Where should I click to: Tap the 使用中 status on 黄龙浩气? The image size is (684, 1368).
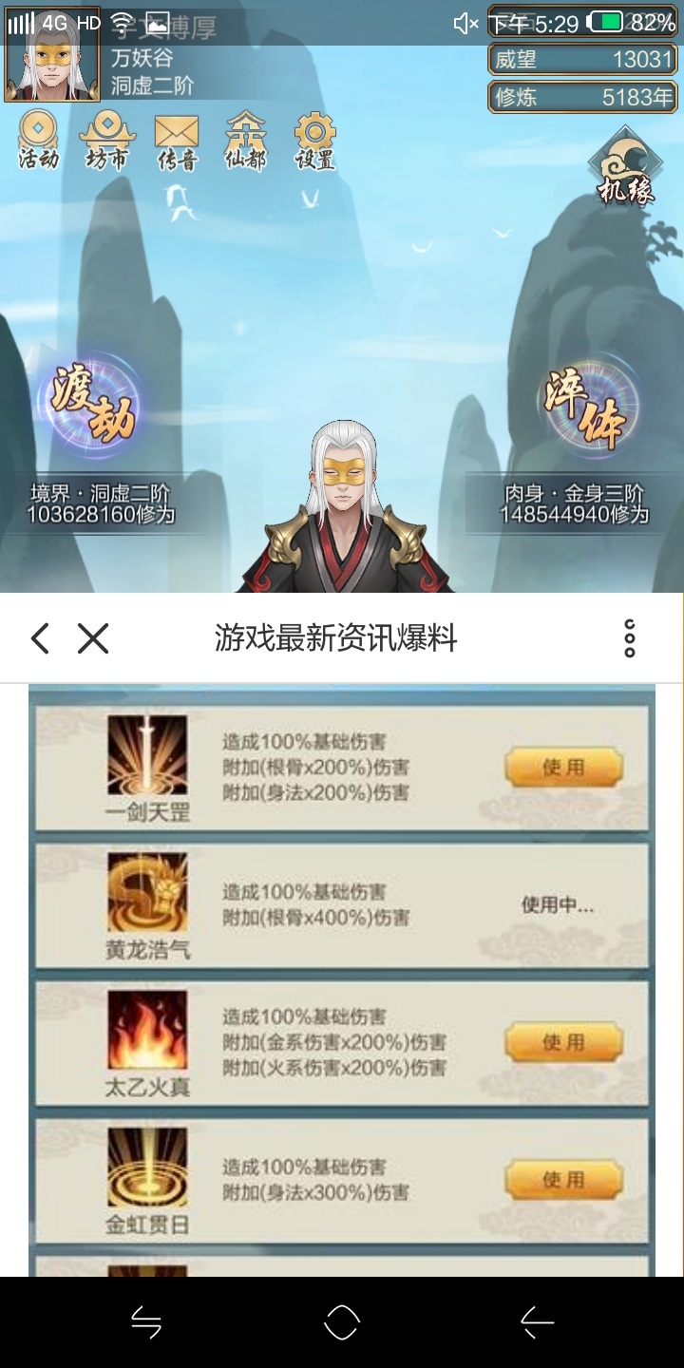pos(557,905)
